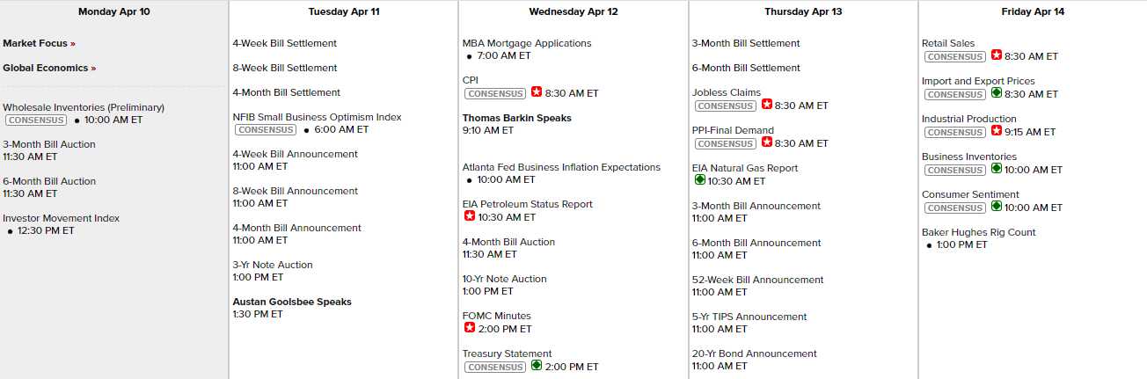Click red star icon for Jobless Claims

766,105
